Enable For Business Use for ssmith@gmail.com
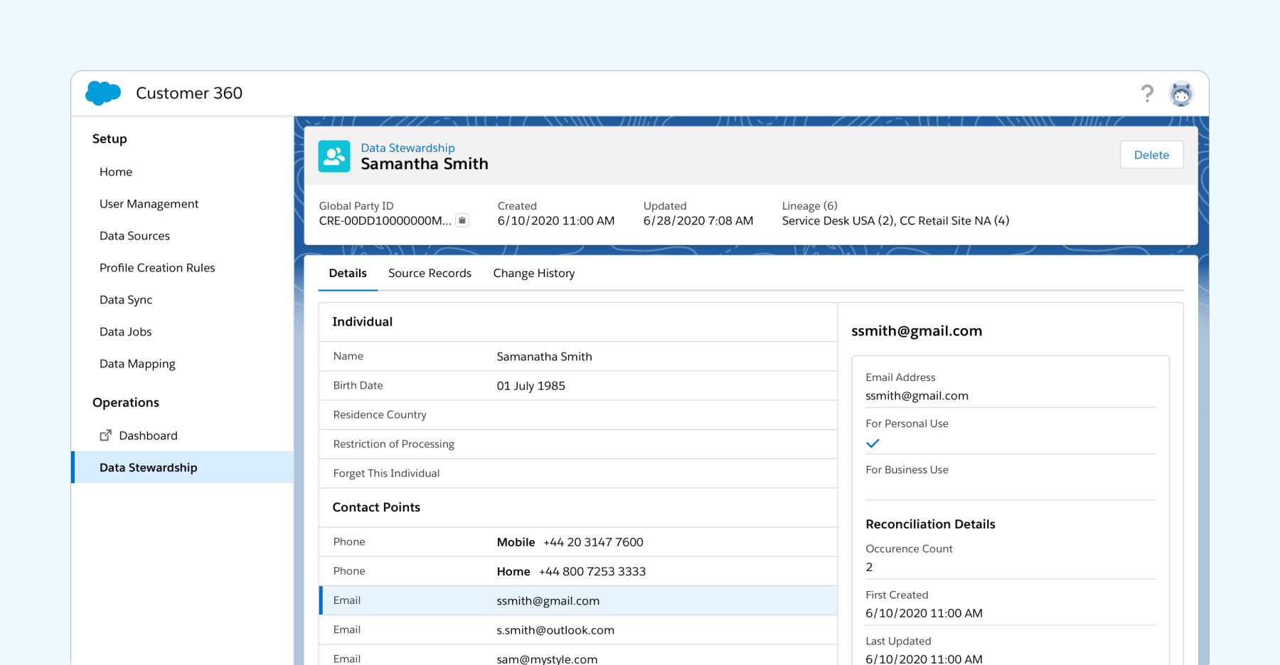The height and width of the screenshot is (665, 1280). [873, 490]
